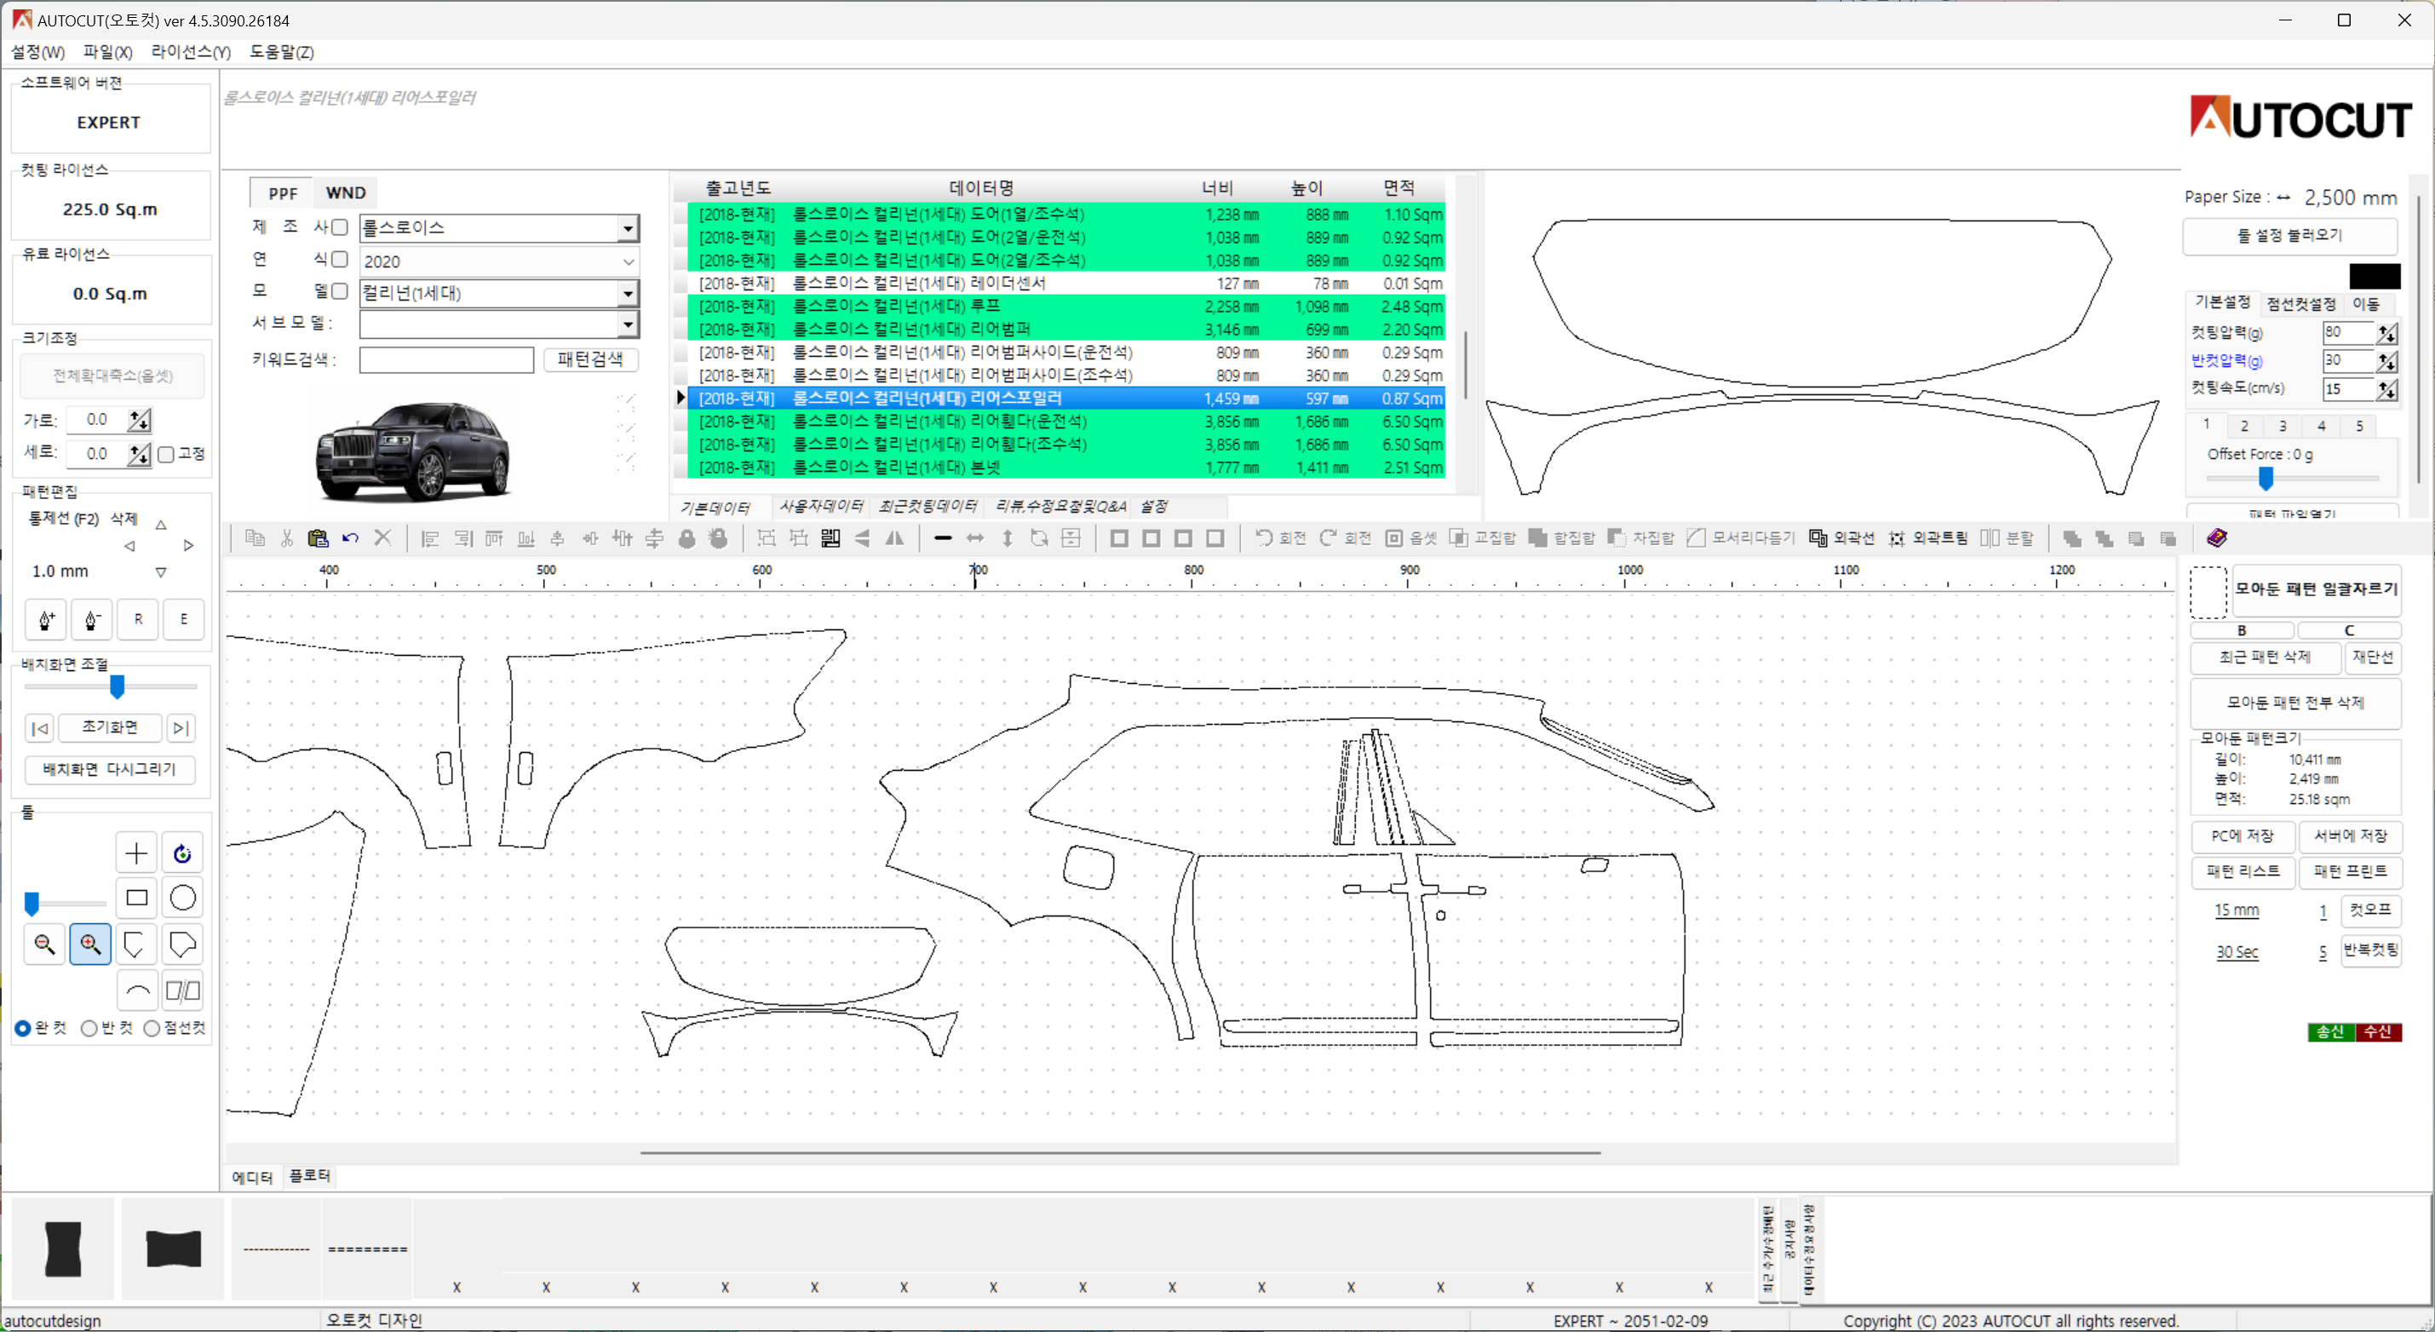Expand the 모델 model dropdown for 컬리넌
This screenshot has height=1332, width=2435.
point(631,292)
